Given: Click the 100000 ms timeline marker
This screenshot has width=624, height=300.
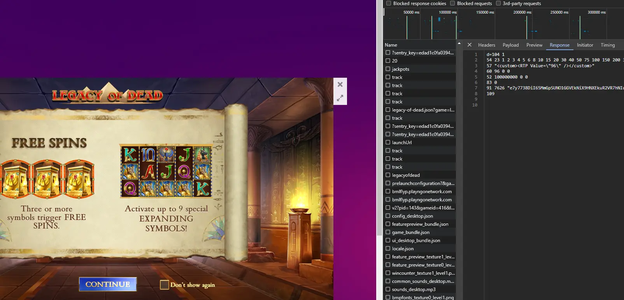Looking at the screenshot, I should tap(448, 12).
